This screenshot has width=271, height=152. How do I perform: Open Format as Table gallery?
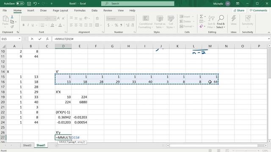click(x=160, y=22)
